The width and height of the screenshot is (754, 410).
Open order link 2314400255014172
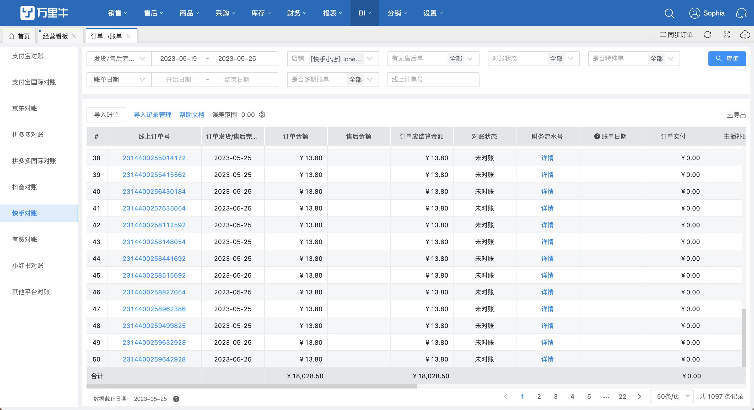tap(154, 158)
